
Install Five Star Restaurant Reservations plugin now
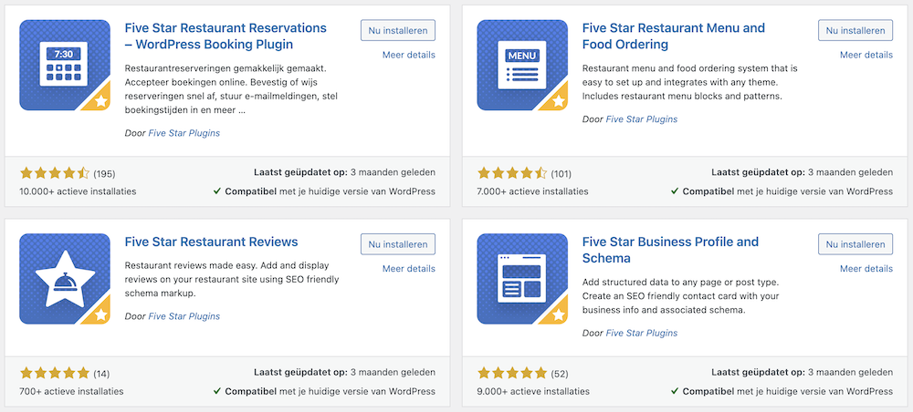click(397, 30)
